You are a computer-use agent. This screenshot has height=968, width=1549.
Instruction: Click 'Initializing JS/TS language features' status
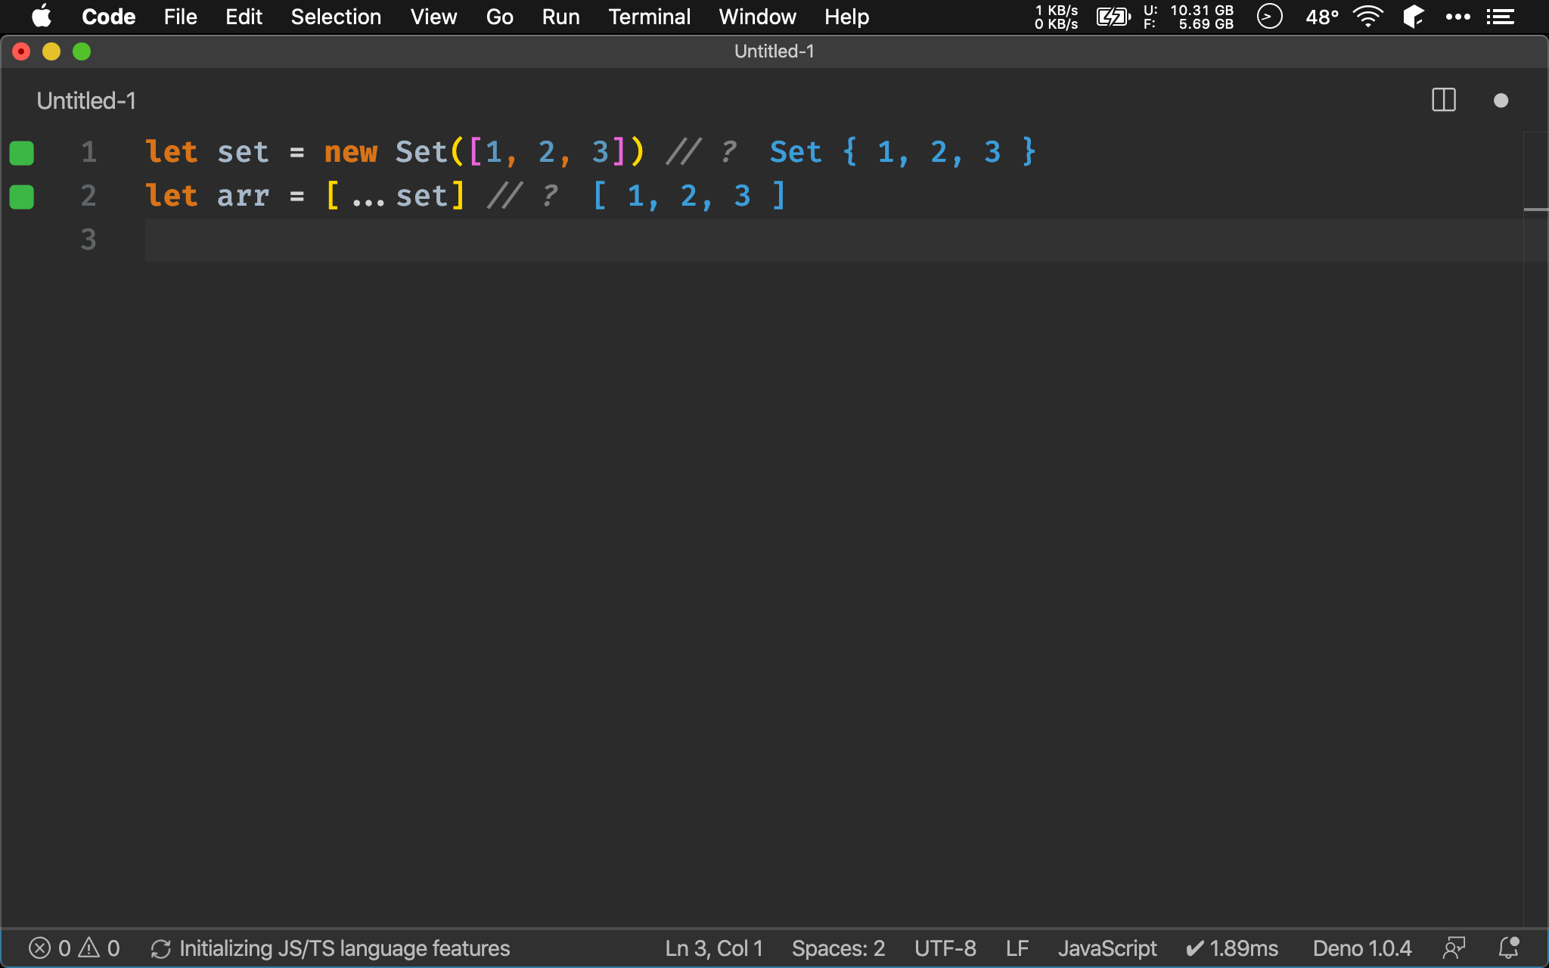[x=330, y=948]
